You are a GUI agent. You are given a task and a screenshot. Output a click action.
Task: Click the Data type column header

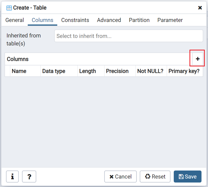click(x=54, y=71)
